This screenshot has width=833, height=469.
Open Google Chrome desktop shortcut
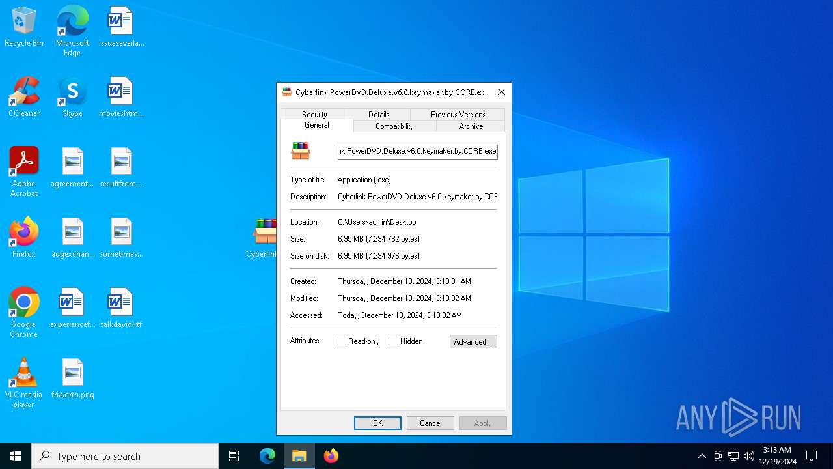tap(24, 313)
